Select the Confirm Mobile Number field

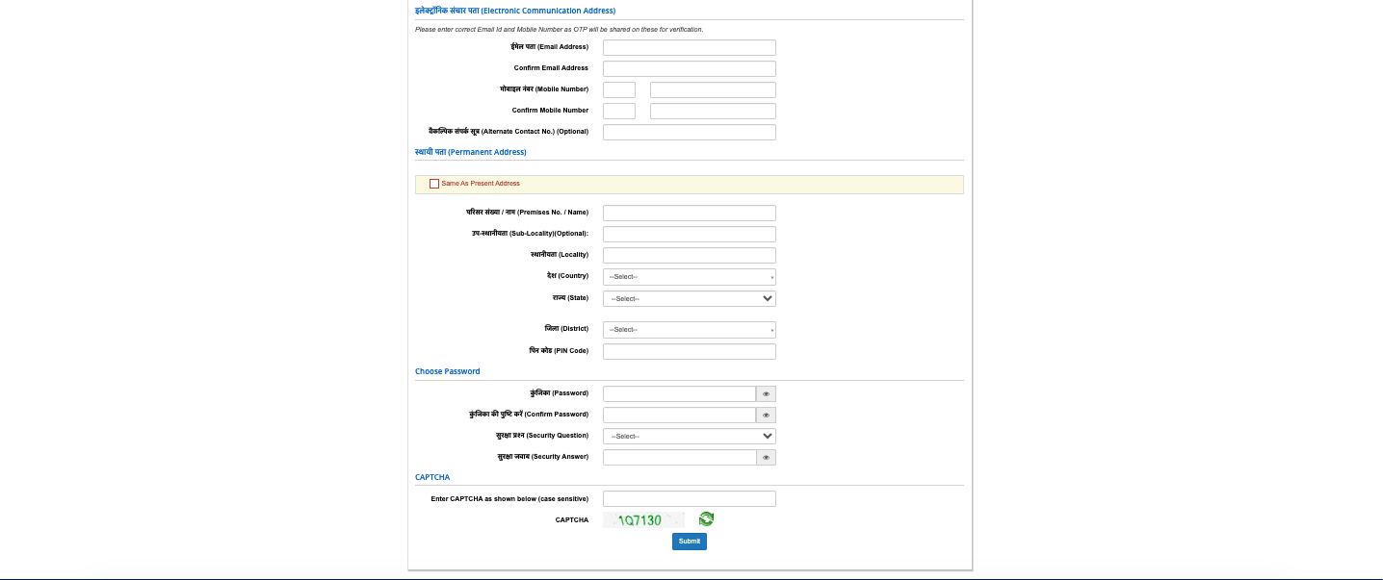(712, 111)
